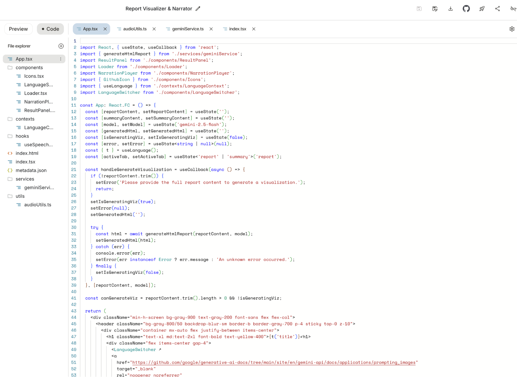Viewport: 517px width, 377px height.
Task: Collapse the hooks folder
Action: [22, 136]
